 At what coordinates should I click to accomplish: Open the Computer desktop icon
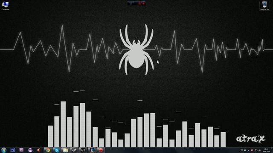[x=5, y=6]
